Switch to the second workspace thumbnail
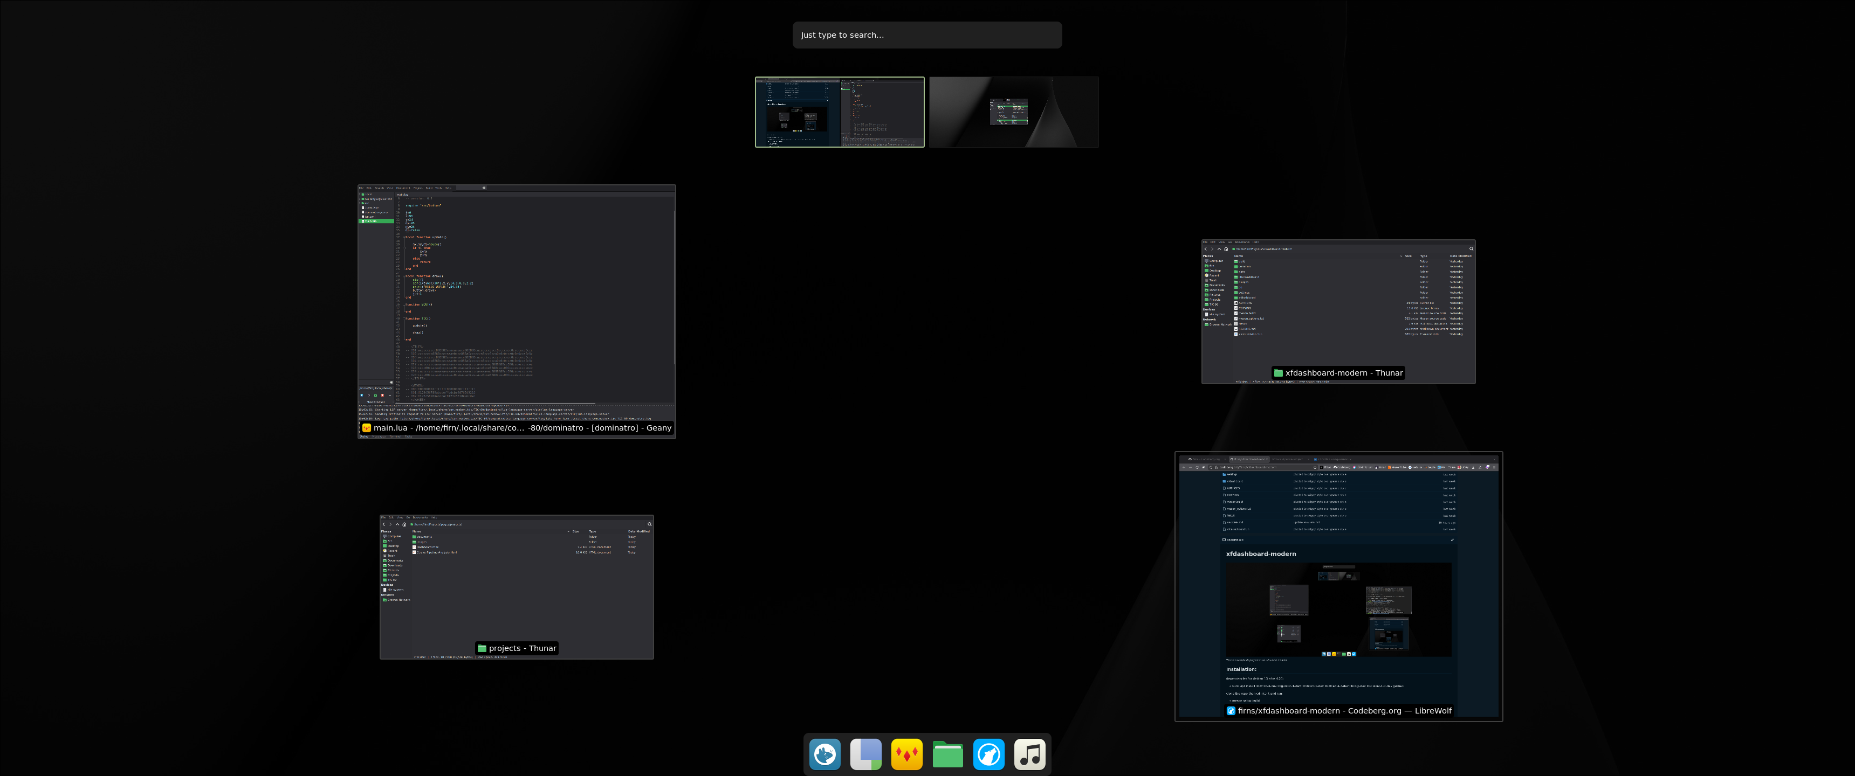1855x776 pixels. click(1014, 112)
